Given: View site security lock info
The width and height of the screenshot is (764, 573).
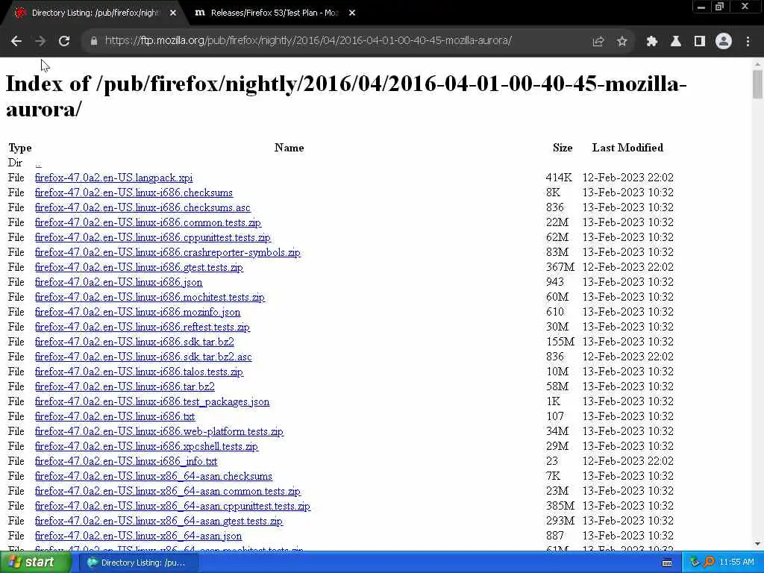Looking at the screenshot, I should [x=94, y=41].
